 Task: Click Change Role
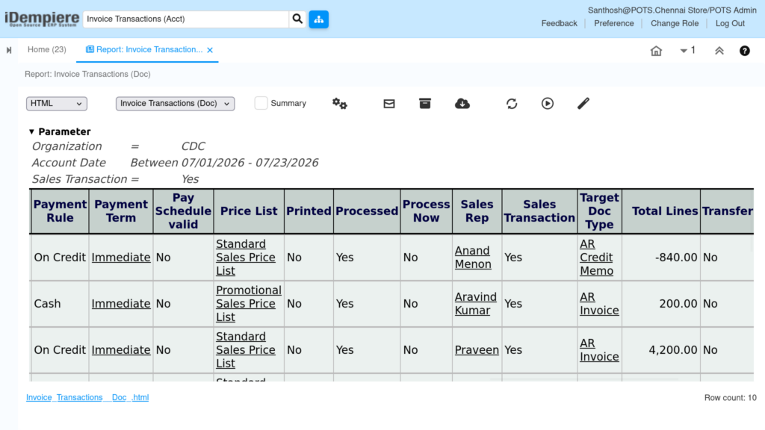(675, 23)
